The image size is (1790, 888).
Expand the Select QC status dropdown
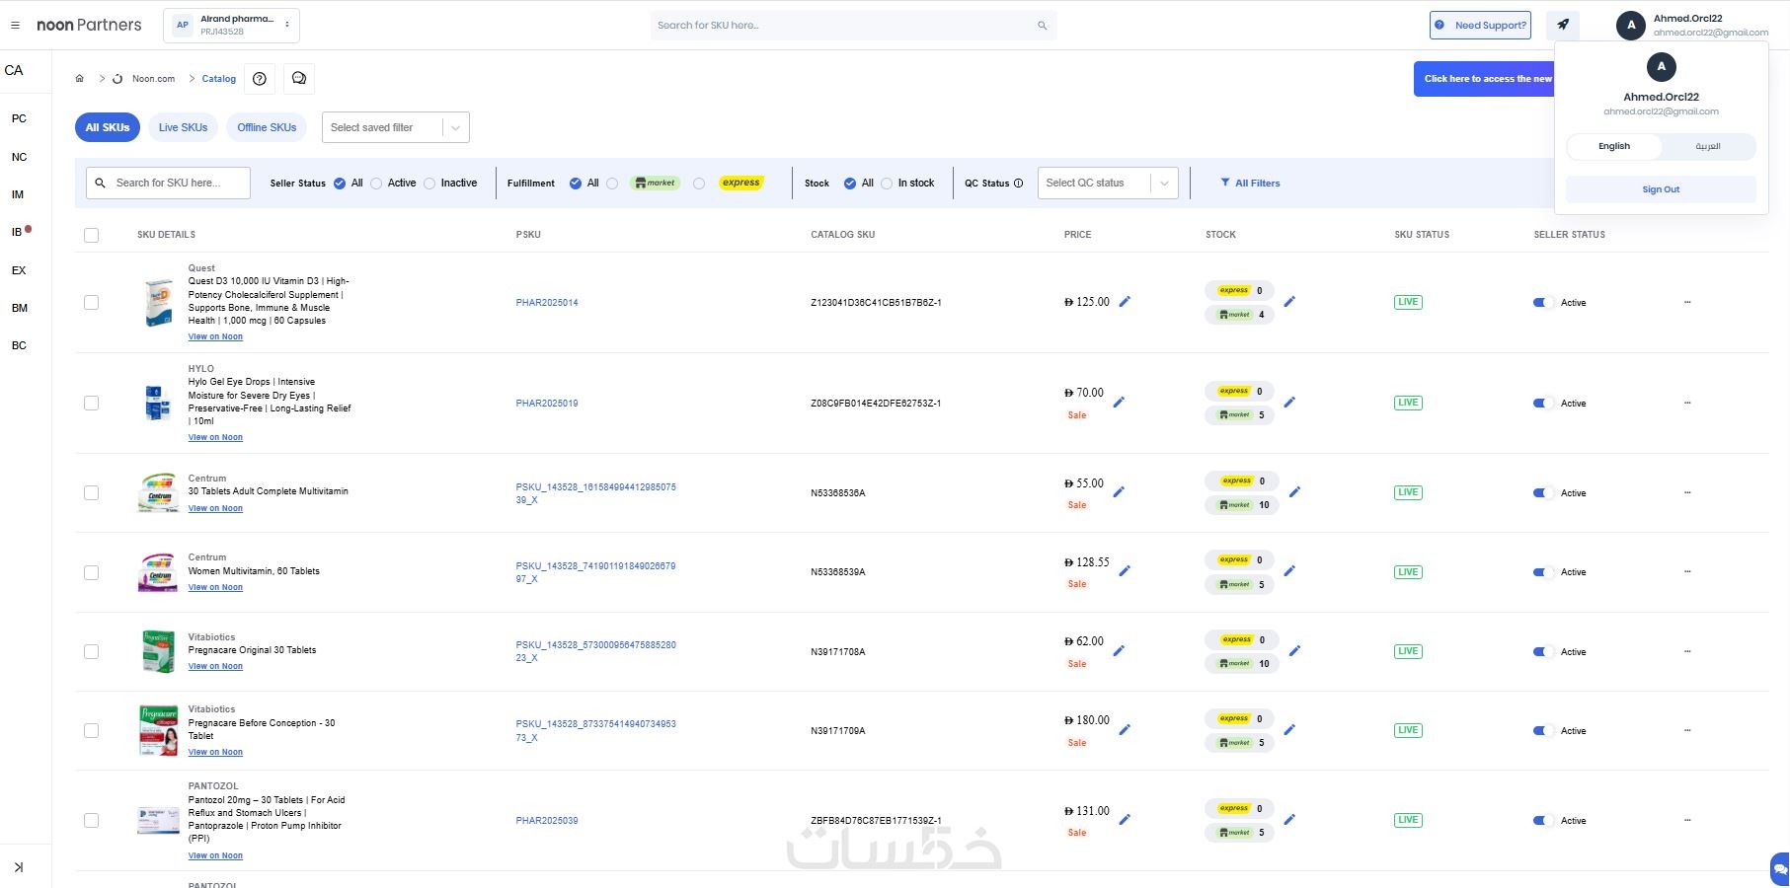point(1107,184)
